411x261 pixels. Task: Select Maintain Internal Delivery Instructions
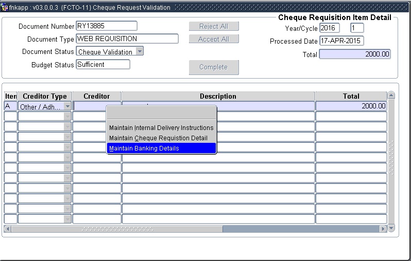[x=161, y=128]
